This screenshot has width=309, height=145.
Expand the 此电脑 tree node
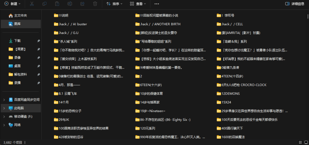click(x=4, y=108)
